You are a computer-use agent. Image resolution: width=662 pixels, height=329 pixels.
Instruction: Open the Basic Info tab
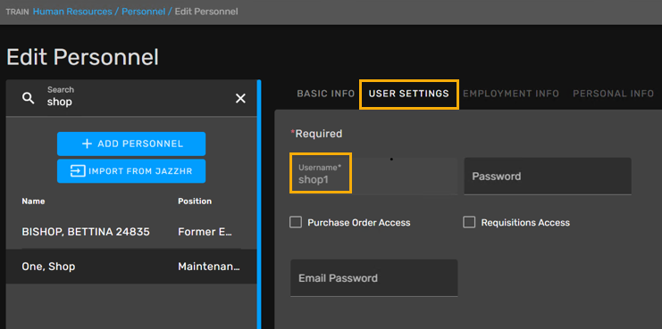pyautogui.click(x=325, y=94)
